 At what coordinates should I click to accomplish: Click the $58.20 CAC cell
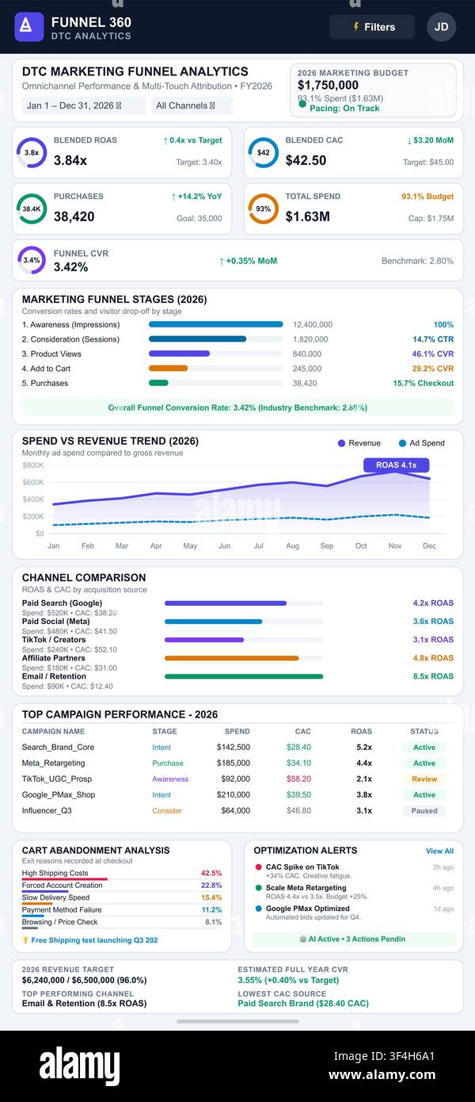point(298,779)
